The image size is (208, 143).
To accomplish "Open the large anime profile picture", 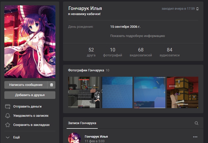I will pyautogui.click(x=30, y=42).
